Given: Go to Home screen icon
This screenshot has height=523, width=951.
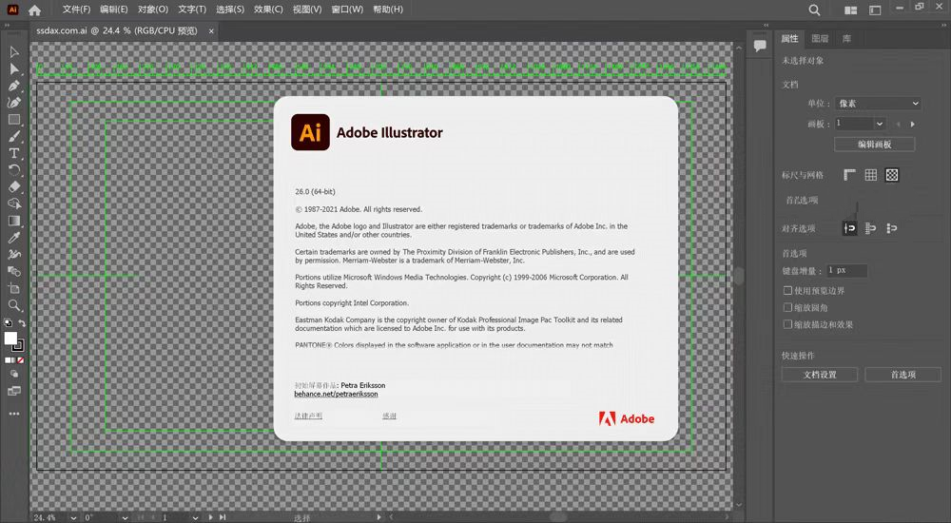Looking at the screenshot, I should [x=34, y=10].
